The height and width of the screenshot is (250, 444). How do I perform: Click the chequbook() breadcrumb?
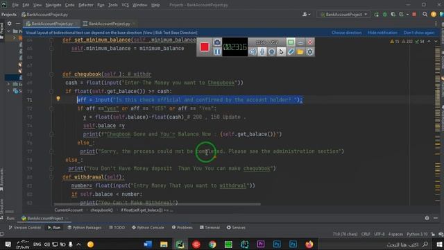[x=101, y=210]
